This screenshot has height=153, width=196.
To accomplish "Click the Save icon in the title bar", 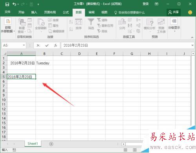I will coord(7,4).
